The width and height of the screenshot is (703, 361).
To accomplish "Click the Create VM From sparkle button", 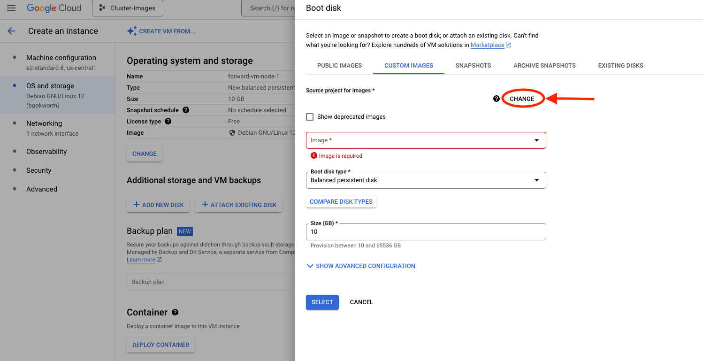I will (x=161, y=31).
